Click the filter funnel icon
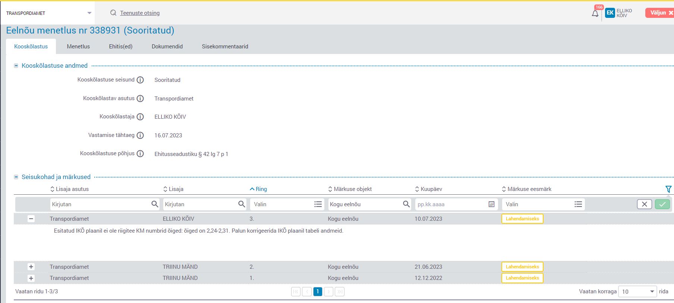The width and height of the screenshot is (674, 303). click(668, 189)
